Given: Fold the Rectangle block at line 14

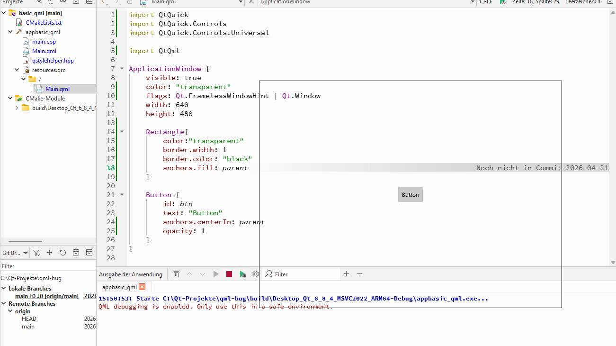Looking at the screenshot, I should click(122, 132).
